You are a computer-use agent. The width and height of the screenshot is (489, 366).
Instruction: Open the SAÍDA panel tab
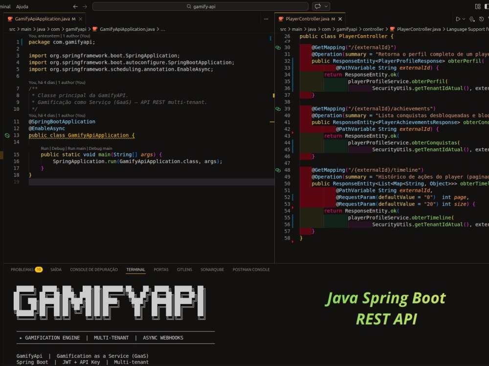click(56, 269)
